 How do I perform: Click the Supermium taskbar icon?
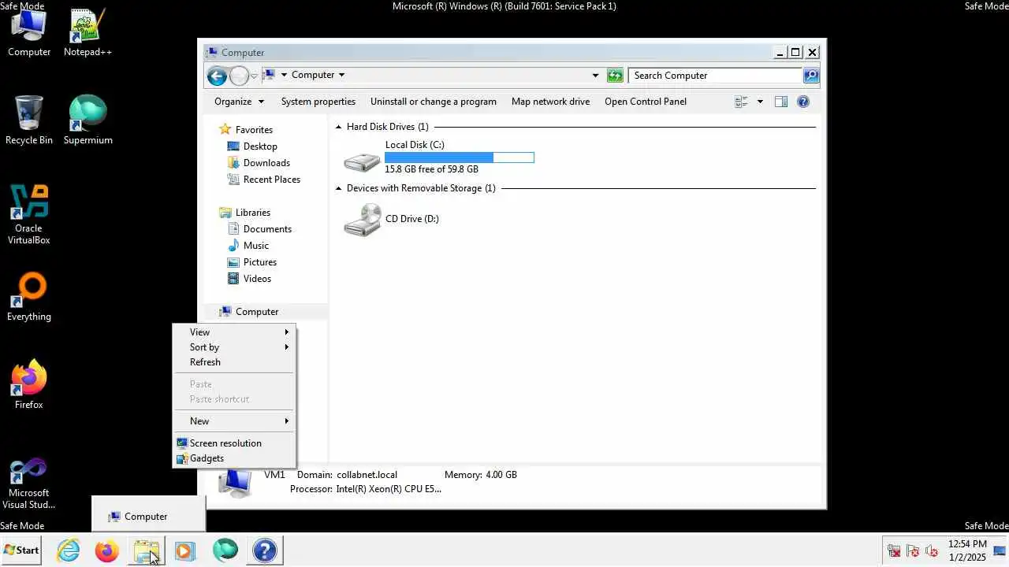click(x=225, y=550)
